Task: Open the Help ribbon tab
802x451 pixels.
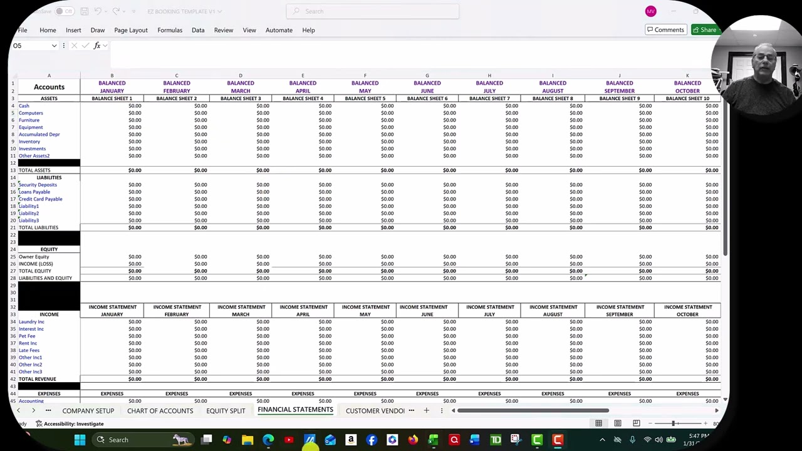Action: [x=308, y=30]
